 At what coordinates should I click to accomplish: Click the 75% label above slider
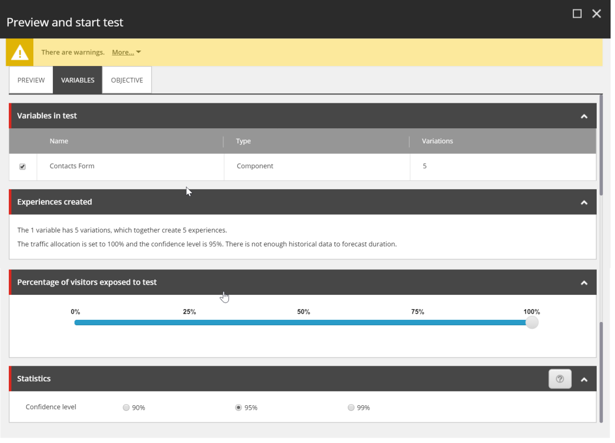pyautogui.click(x=417, y=312)
